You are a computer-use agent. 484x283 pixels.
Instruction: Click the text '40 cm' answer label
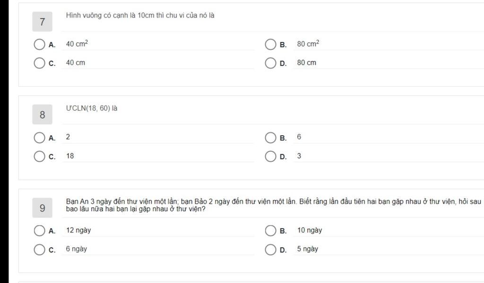click(x=75, y=63)
